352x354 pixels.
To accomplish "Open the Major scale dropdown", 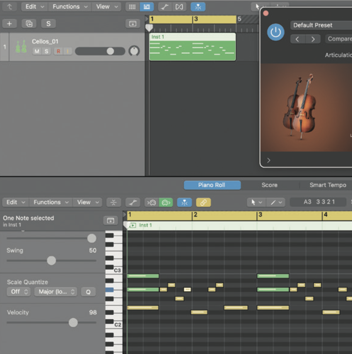I will click(x=55, y=292).
